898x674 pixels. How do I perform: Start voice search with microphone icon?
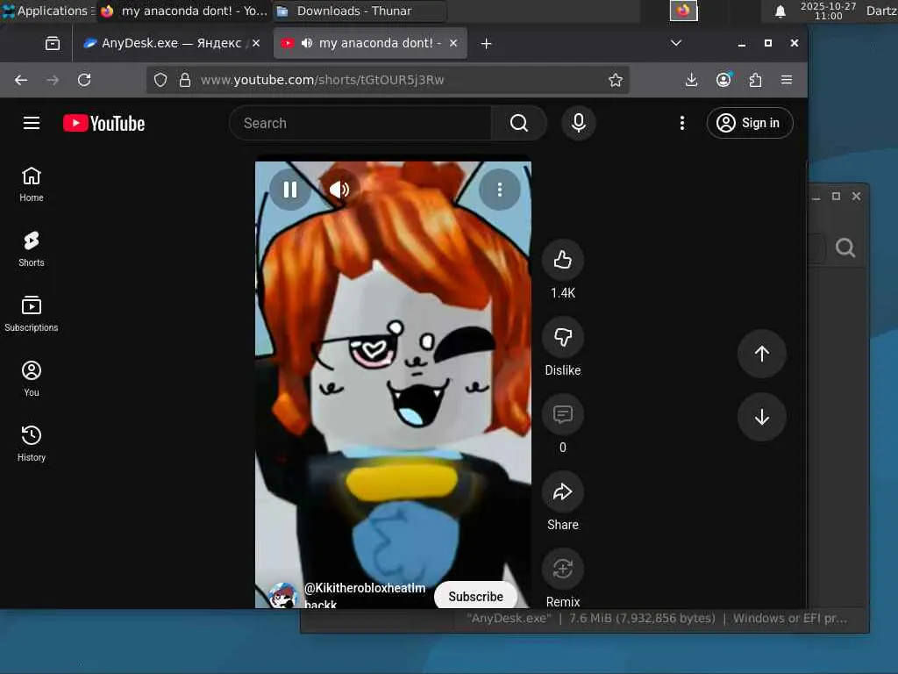tap(579, 123)
